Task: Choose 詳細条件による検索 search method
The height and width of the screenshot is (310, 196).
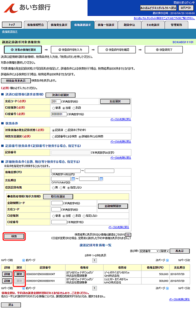Action: tap(80, 137)
